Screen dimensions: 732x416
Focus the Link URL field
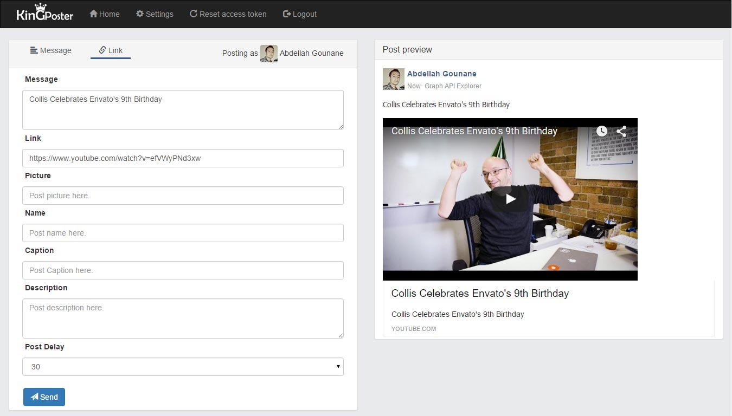coord(183,158)
